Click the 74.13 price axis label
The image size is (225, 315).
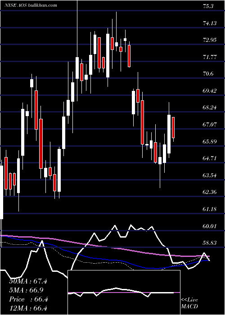(210, 23)
